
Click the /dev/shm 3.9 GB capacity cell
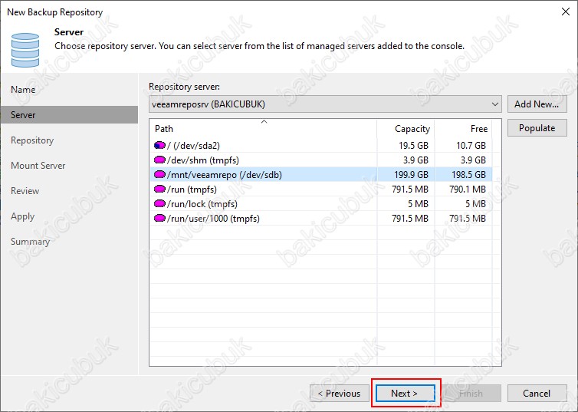click(x=406, y=160)
